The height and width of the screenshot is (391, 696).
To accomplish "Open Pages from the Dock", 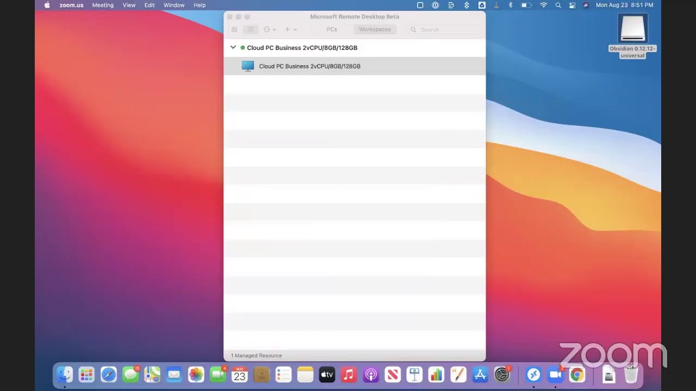I will 458,375.
